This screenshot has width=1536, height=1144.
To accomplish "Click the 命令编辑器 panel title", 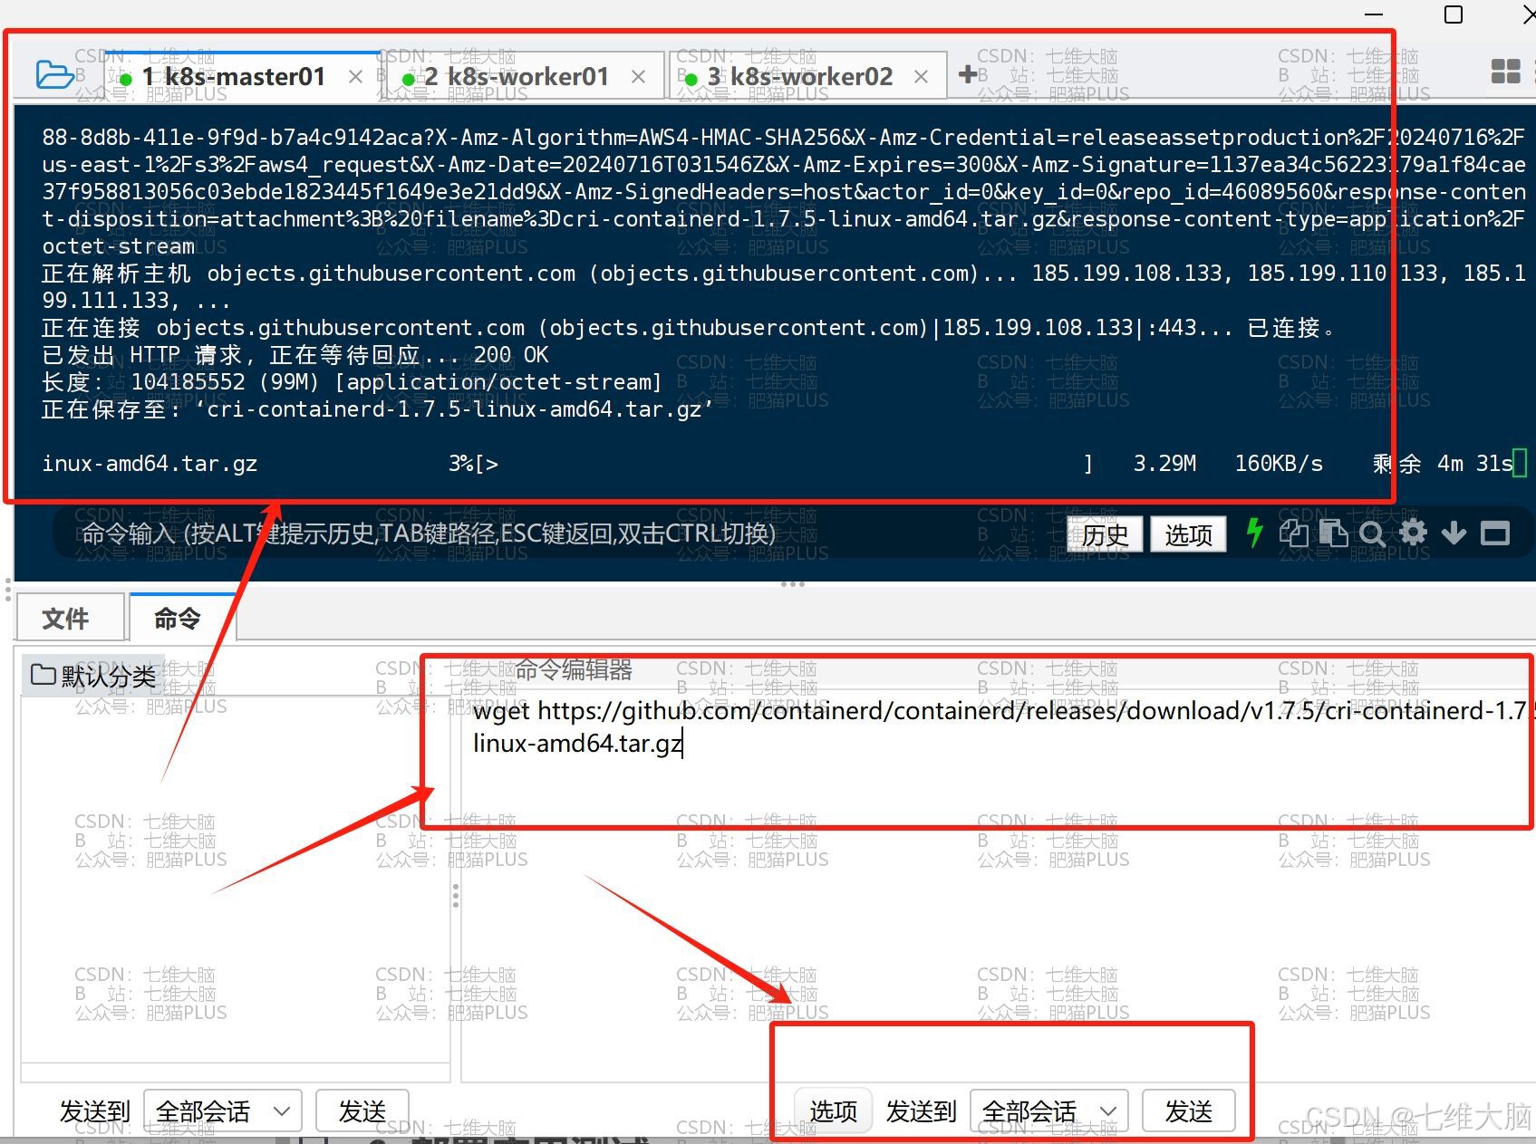I will coord(574,670).
